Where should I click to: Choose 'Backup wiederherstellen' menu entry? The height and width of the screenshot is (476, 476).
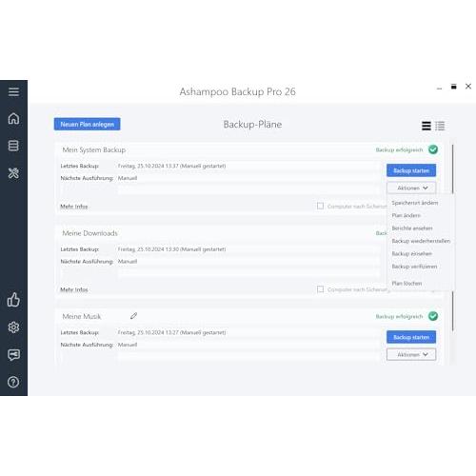tap(421, 241)
